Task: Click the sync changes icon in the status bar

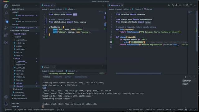Action: (x=15, y=110)
